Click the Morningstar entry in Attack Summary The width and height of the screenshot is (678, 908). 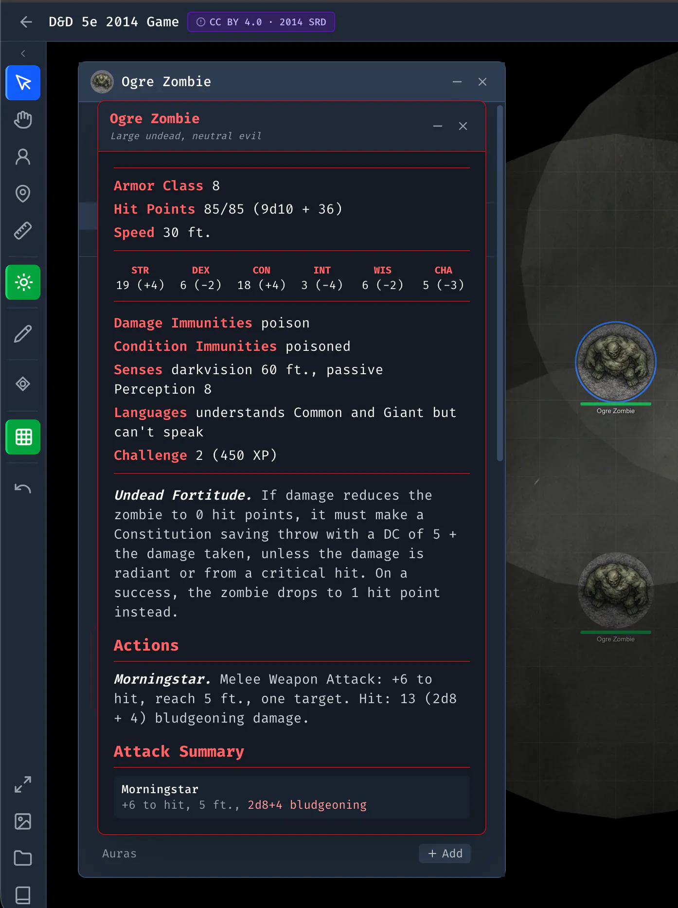tap(292, 797)
